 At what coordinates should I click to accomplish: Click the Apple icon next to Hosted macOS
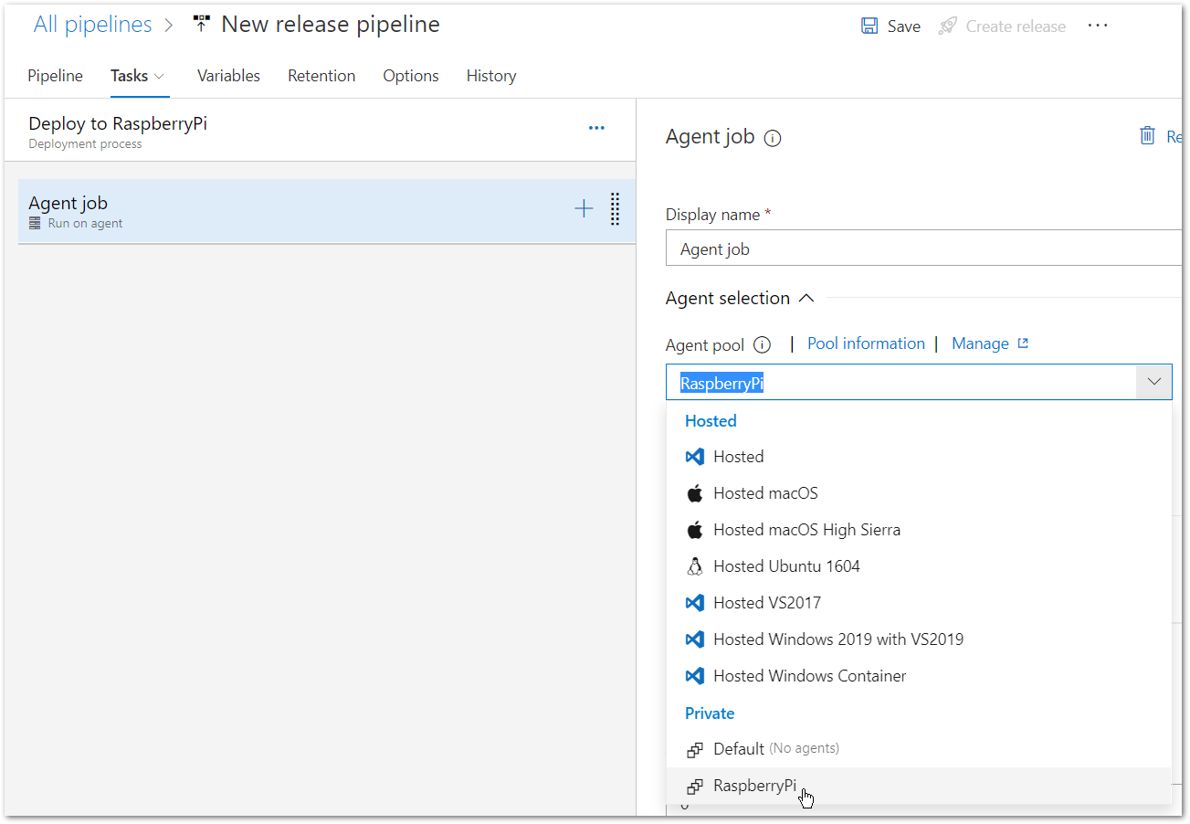[694, 492]
